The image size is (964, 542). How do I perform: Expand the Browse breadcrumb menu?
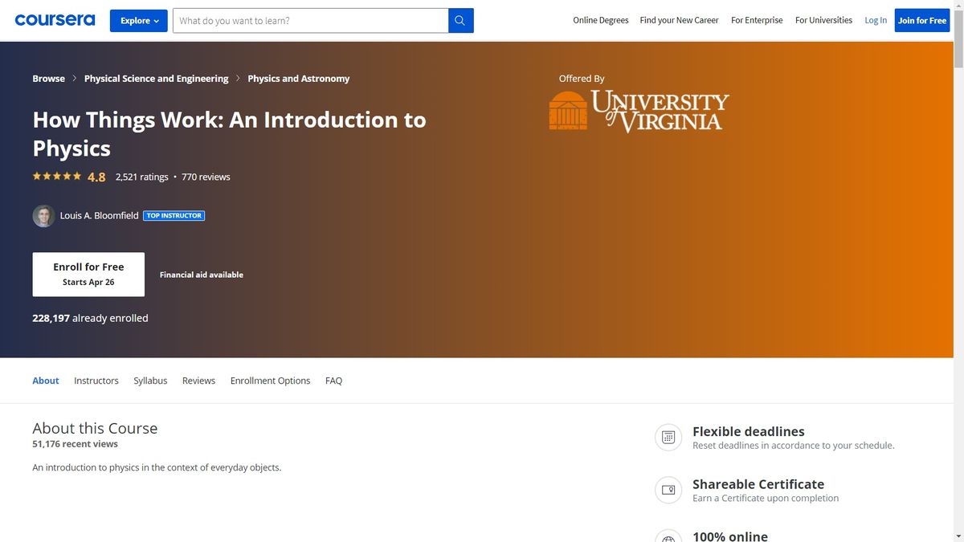pos(47,78)
